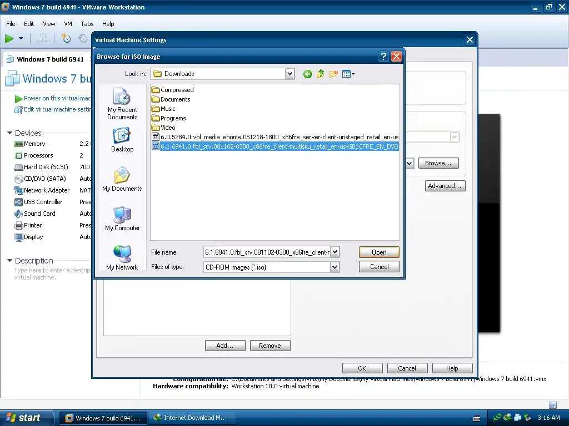Select Network Adapter device
The image size is (569, 426).
(52, 190)
